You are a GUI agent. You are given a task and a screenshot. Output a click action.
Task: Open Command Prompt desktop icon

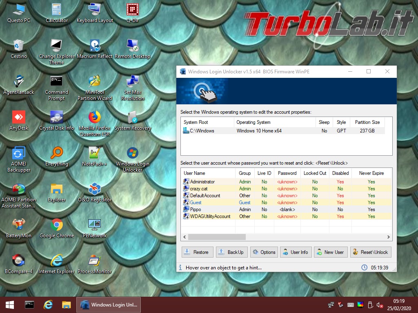click(56, 88)
